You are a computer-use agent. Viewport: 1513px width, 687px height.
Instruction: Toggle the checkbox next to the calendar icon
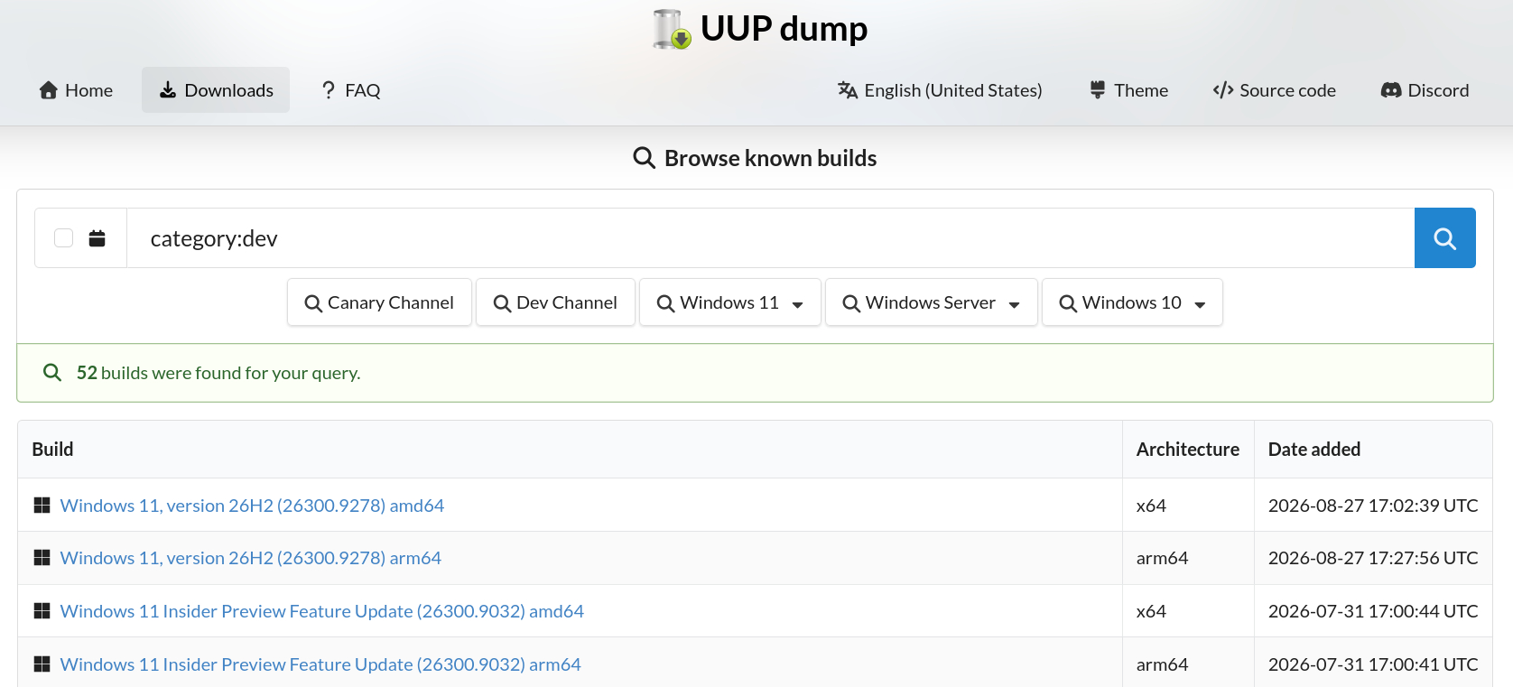[x=63, y=238]
